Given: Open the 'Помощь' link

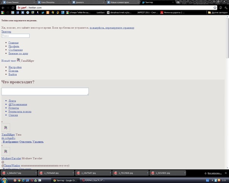Looking at the screenshot, I should [x=13, y=71].
